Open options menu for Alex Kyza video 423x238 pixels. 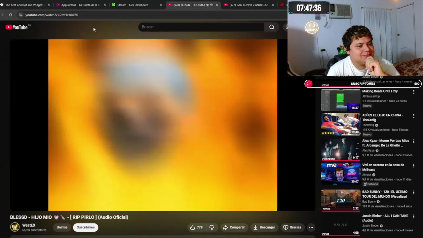pyautogui.click(x=413, y=141)
